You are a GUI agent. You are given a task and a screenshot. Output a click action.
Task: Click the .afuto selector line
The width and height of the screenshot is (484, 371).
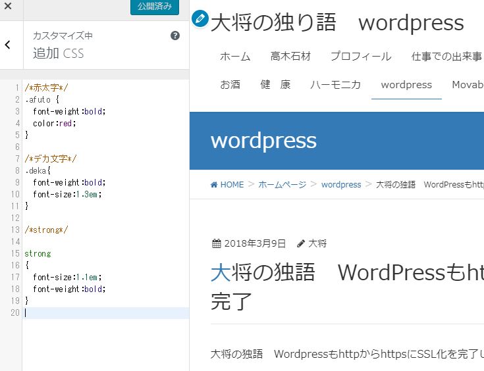coord(42,99)
